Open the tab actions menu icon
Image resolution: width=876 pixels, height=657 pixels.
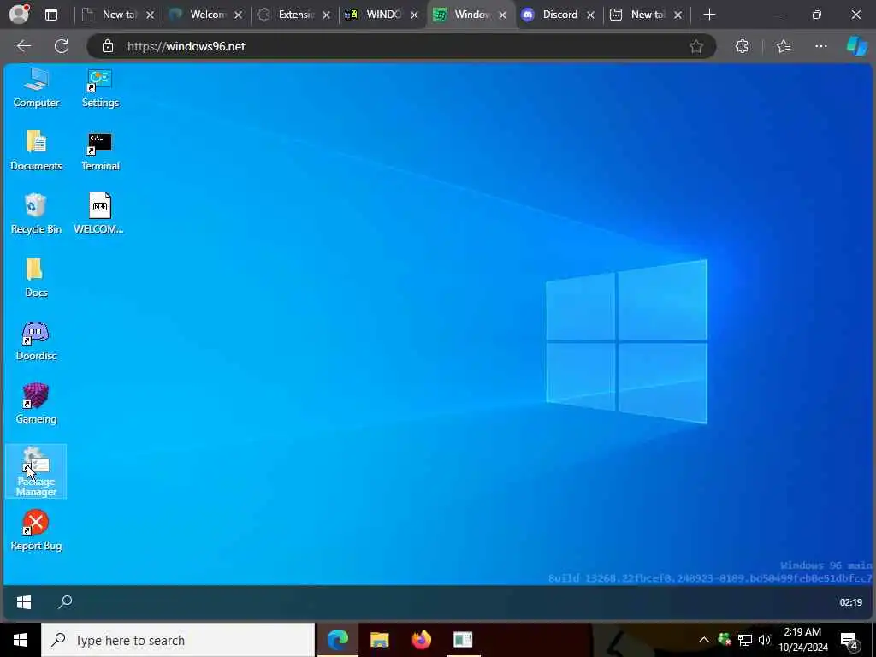click(x=51, y=15)
